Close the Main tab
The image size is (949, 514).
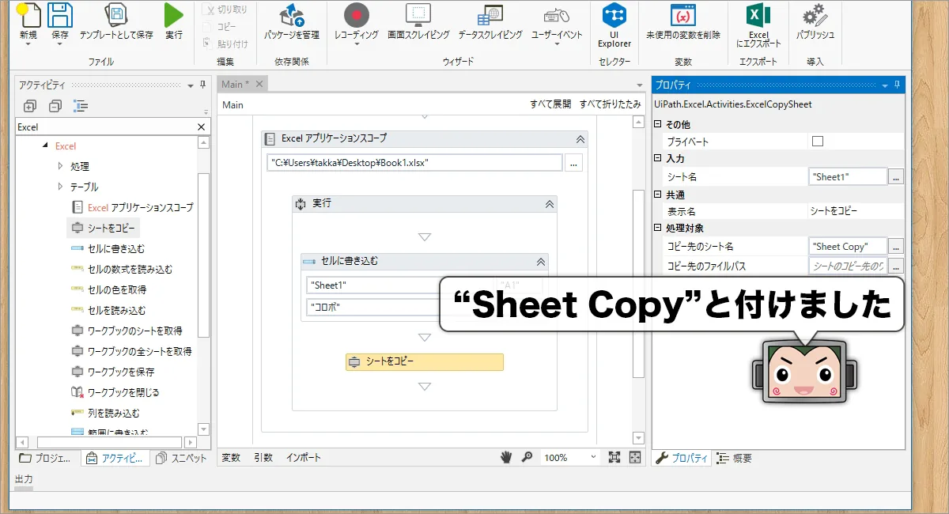[x=259, y=84]
